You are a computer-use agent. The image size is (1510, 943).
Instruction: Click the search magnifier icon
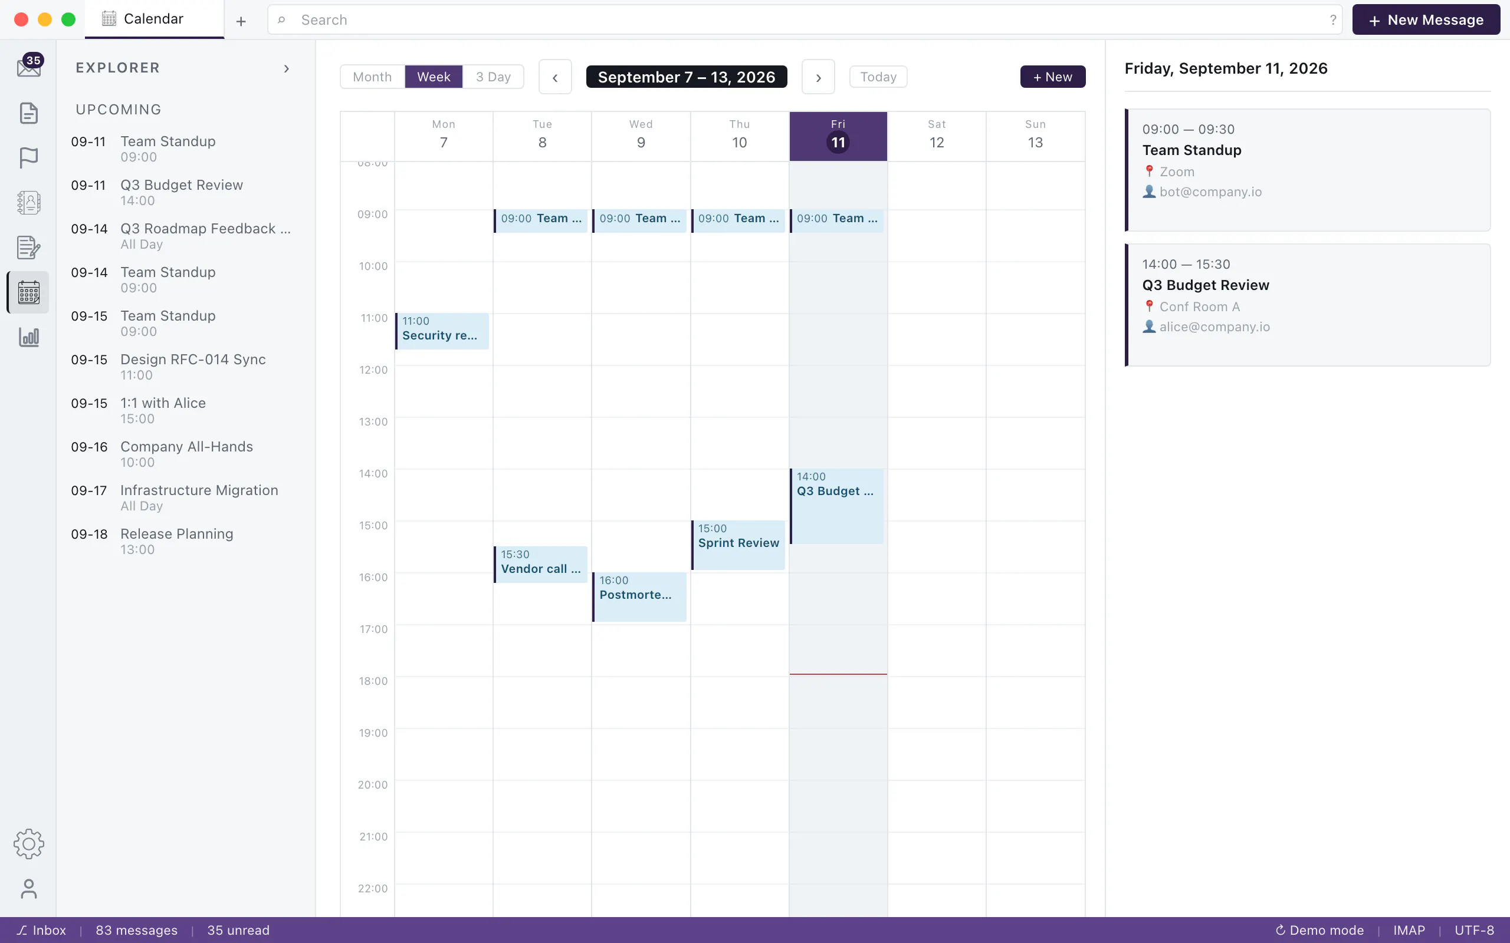[281, 20]
